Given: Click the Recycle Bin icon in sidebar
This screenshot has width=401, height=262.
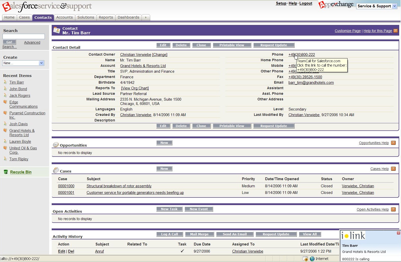Looking at the screenshot, I should (6, 172).
